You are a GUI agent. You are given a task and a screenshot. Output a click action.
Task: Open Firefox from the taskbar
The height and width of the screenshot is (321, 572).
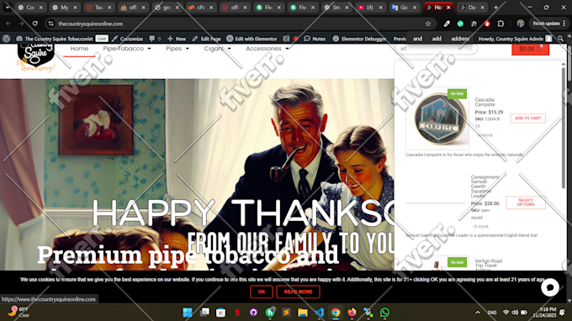352,313
